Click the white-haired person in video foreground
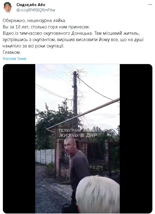The height and width of the screenshot is (214, 155). (x=98, y=194)
